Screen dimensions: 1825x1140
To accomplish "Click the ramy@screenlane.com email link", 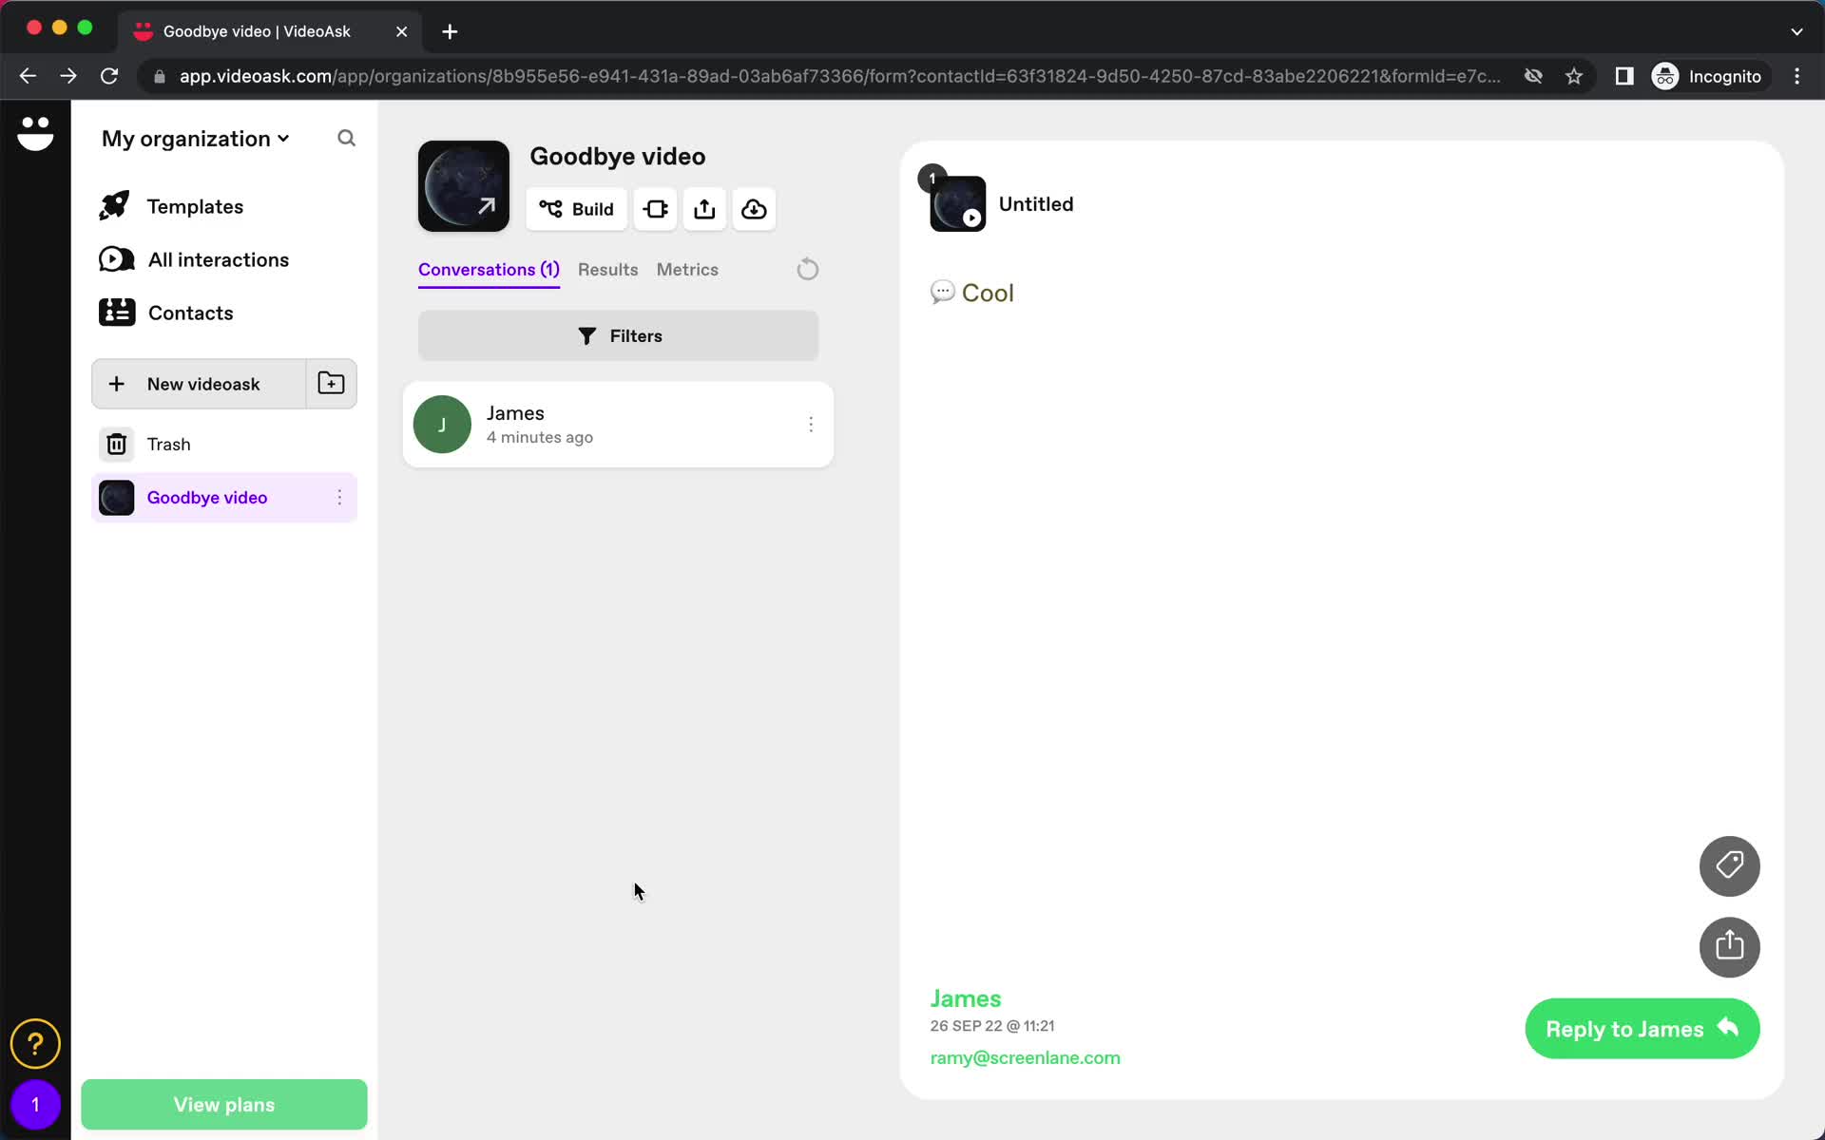I will (1025, 1057).
